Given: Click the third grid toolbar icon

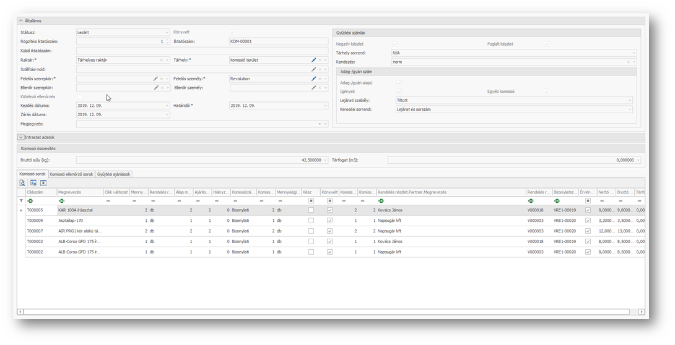Looking at the screenshot, I should 43,183.
